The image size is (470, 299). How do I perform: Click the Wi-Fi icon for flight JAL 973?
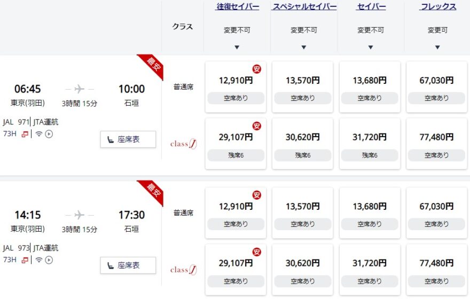point(38,259)
